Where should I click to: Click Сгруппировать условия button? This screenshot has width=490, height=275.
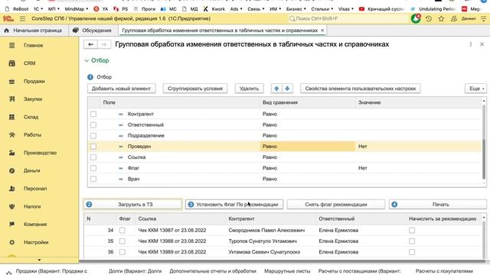pyautogui.click(x=195, y=89)
